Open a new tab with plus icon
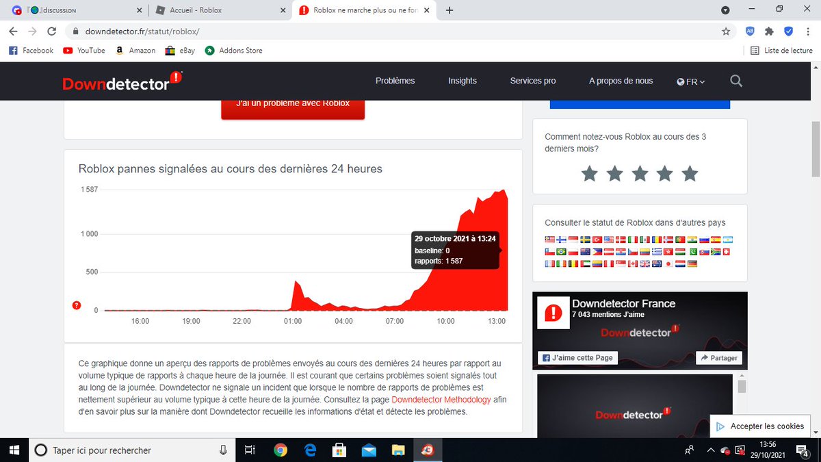Image resolution: width=821 pixels, height=462 pixels. [449, 10]
